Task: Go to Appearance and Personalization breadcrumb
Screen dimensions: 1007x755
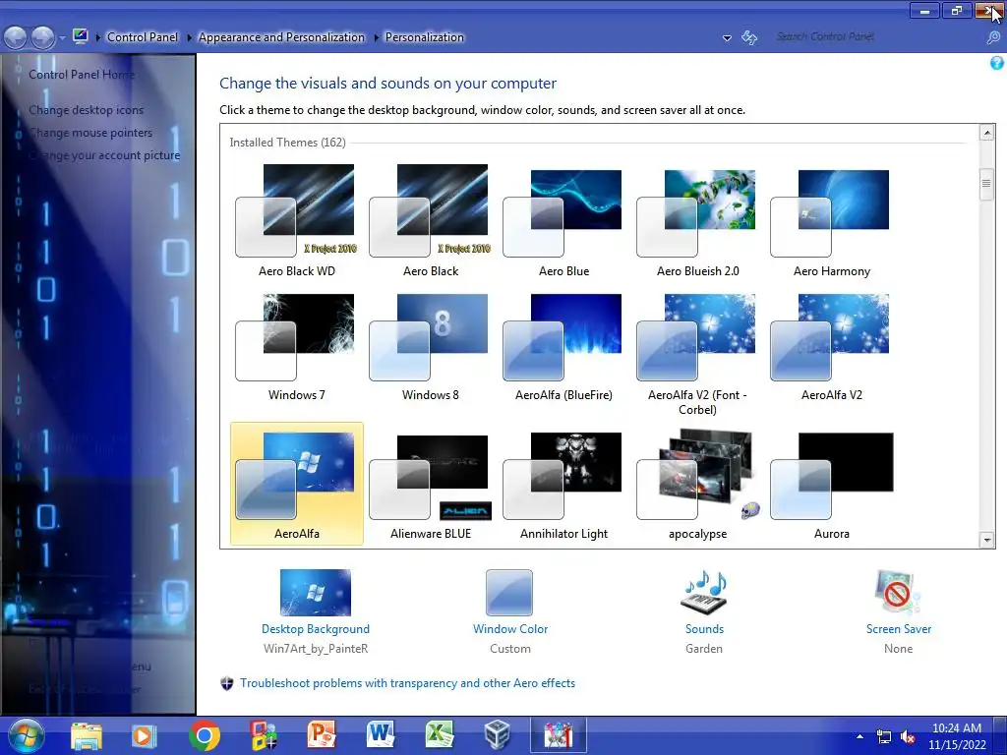Action: click(281, 37)
